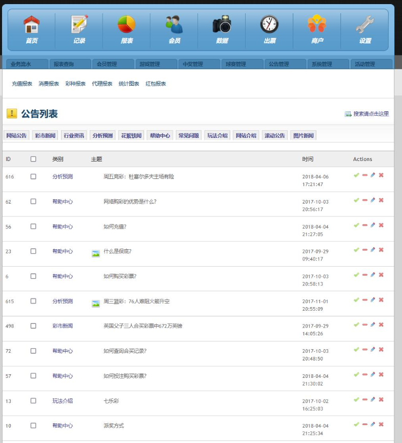Open the article 如何充值?
Viewport: 402px width, 443px height.
click(115, 227)
